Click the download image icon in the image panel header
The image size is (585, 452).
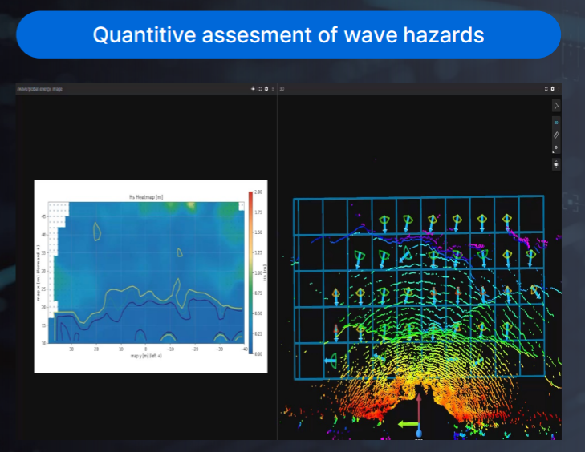click(x=253, y=89)
